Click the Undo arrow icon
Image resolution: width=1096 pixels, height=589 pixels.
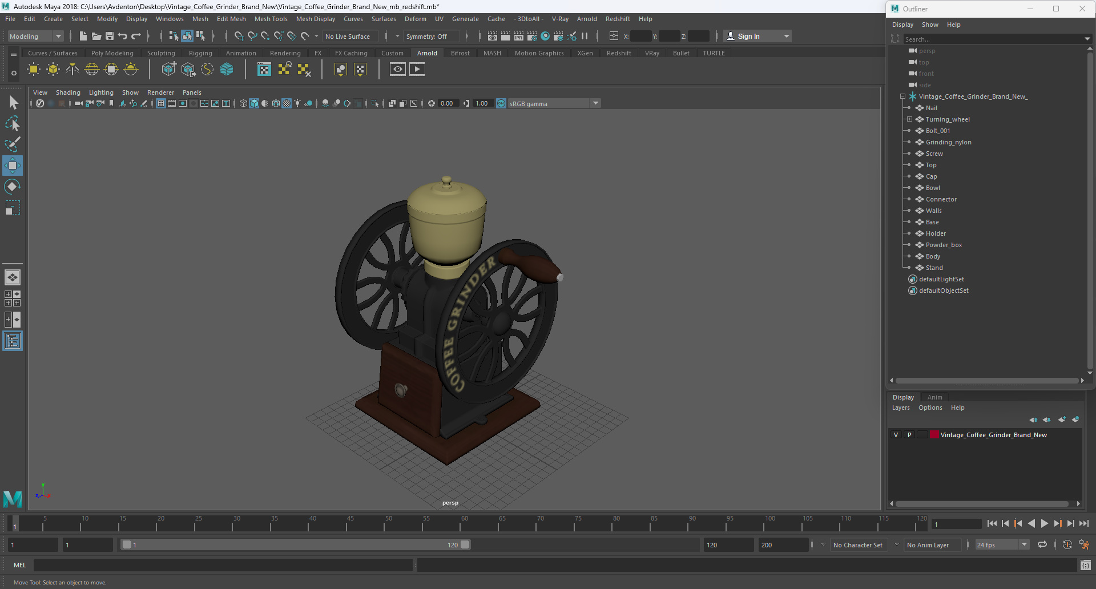point(123,36)
